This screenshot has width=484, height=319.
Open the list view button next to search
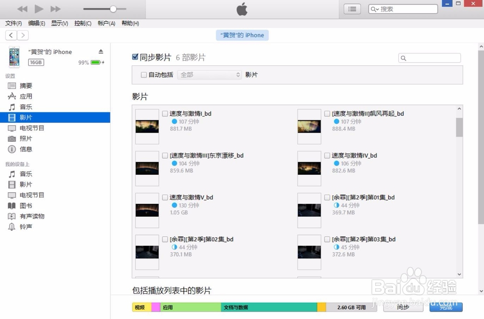352,9
